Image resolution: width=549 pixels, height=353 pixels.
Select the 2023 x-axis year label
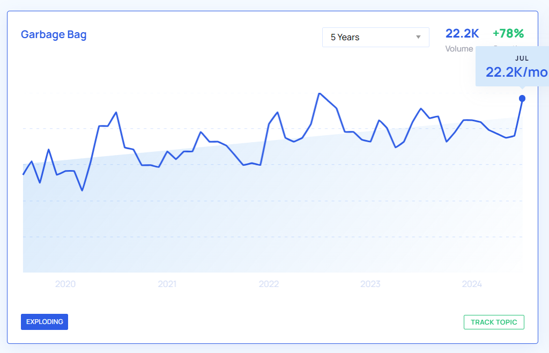pos(370,284)
